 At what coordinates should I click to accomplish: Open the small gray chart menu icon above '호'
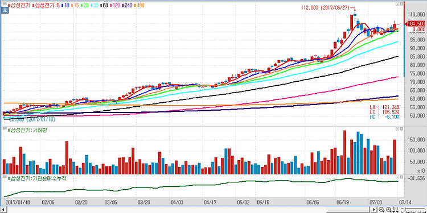[4, 4]
